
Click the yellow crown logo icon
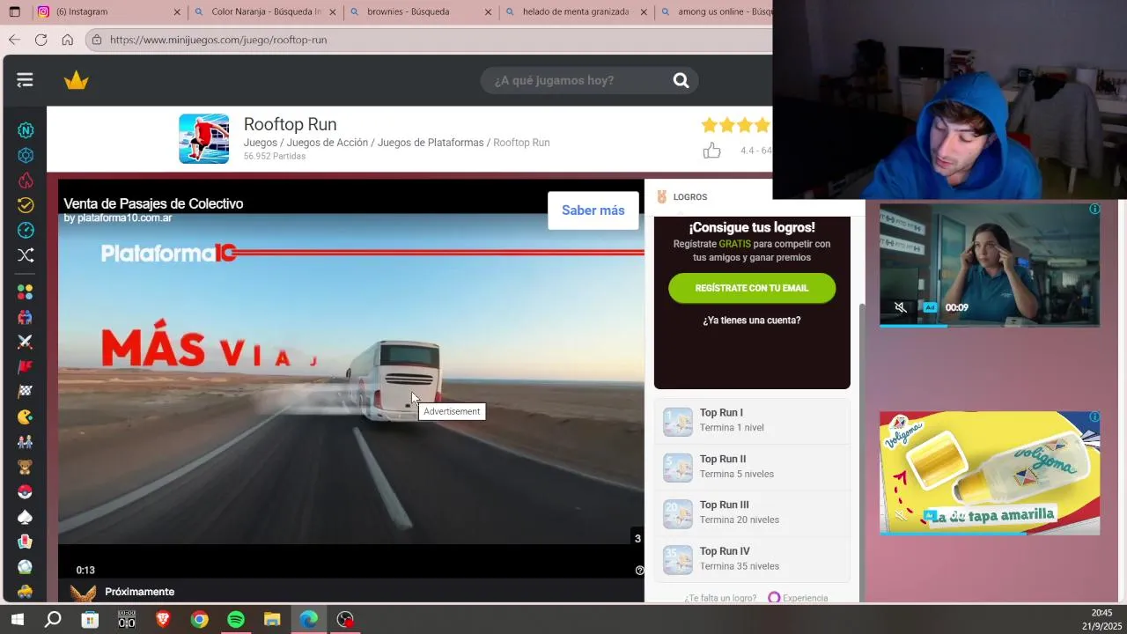pyautogui.click(x=77, y=80)
